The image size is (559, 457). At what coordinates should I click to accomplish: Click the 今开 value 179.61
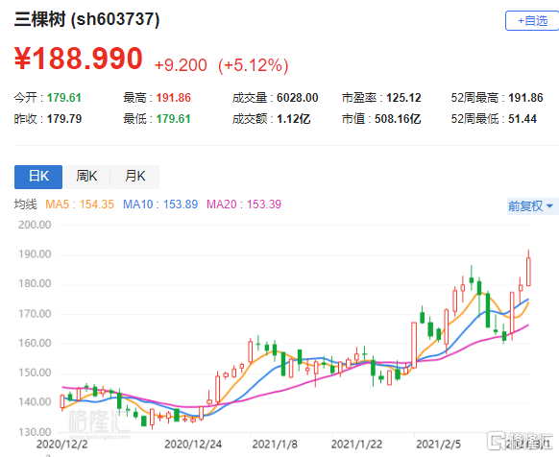(x=64, y=98)
